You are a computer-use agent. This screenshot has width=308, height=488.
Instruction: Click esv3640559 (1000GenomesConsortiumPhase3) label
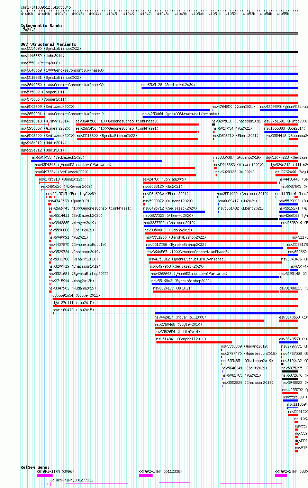[62, 70]
